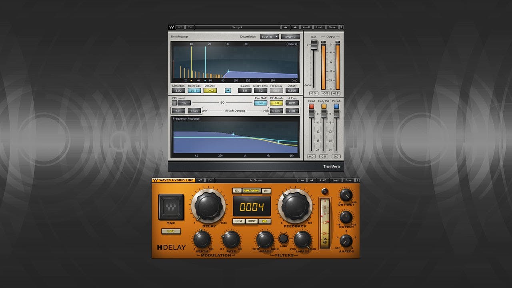Viewport: 512px width, 288px height.
Task: Toggle left phase invert ØL button
Action: tap(237, 191)
